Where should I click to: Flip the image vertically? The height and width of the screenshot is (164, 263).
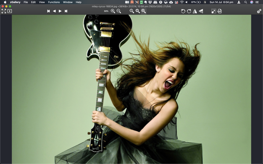pos(201,11)
